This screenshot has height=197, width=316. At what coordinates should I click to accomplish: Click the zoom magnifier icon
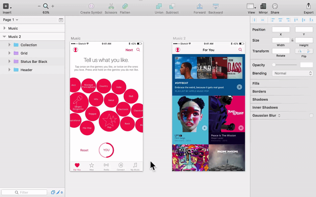tap(46, 6)
